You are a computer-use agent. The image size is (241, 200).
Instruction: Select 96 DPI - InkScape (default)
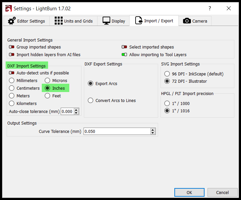coord(167,74)
